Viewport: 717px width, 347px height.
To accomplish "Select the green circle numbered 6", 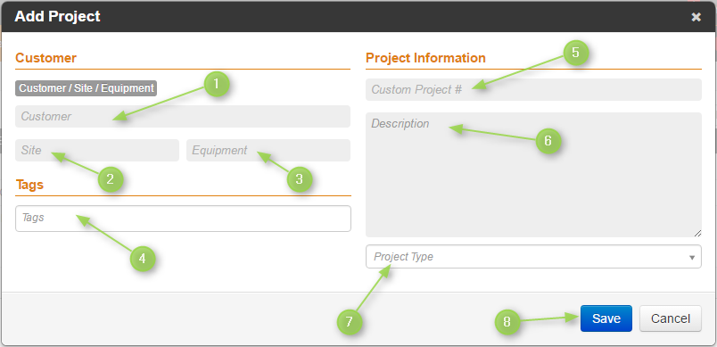I will point(548,141).
